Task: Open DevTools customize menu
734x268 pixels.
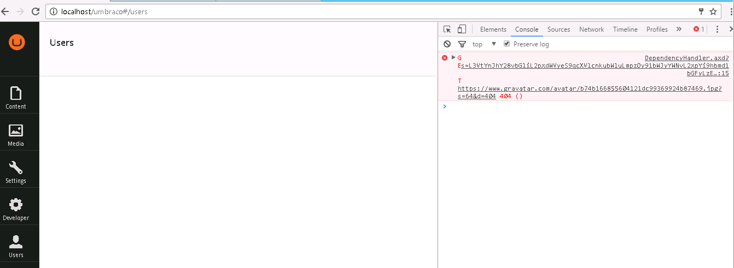Action: click(x=717, y=29)
